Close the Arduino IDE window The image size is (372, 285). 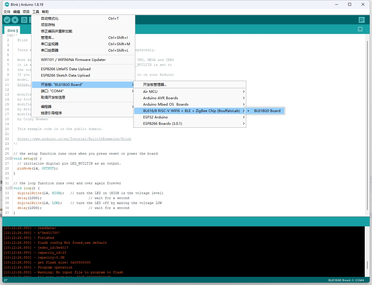pyautogui.click(x=363, y=4)
